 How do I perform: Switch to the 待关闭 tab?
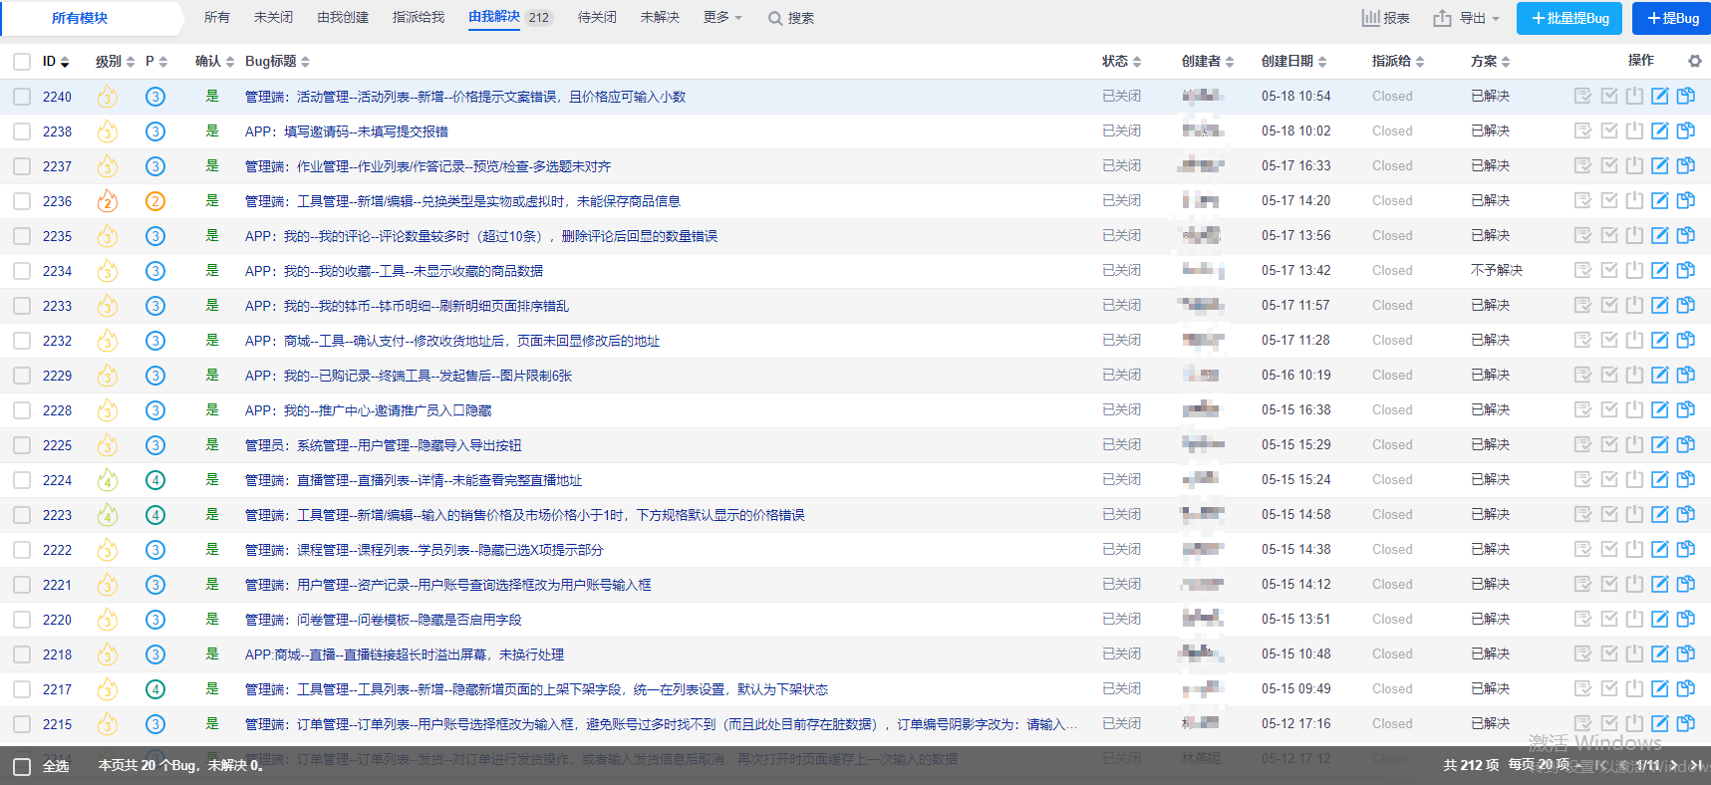[597, 17]
